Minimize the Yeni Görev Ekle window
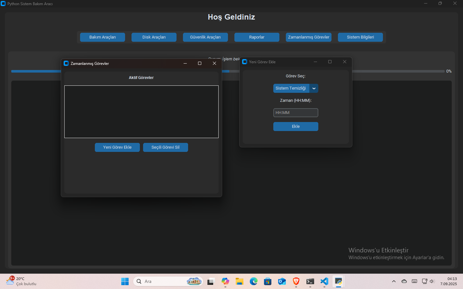The width and height of the screenshot is (463, 289). point(315,62)
